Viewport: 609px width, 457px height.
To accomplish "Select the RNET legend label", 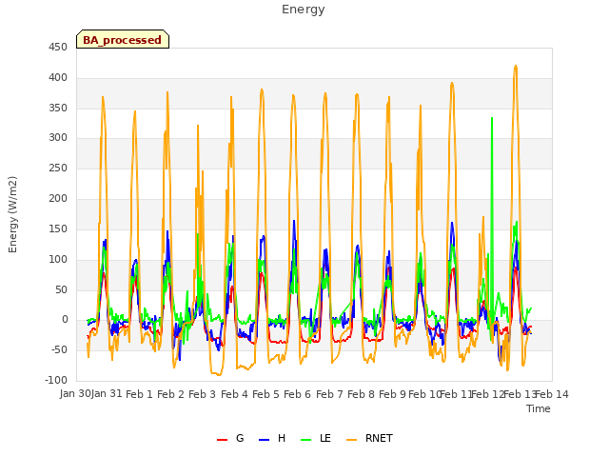I will pos(379,438).
